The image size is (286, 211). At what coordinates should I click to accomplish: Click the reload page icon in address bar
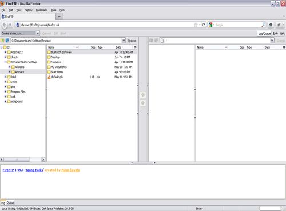tap(204, 25)
